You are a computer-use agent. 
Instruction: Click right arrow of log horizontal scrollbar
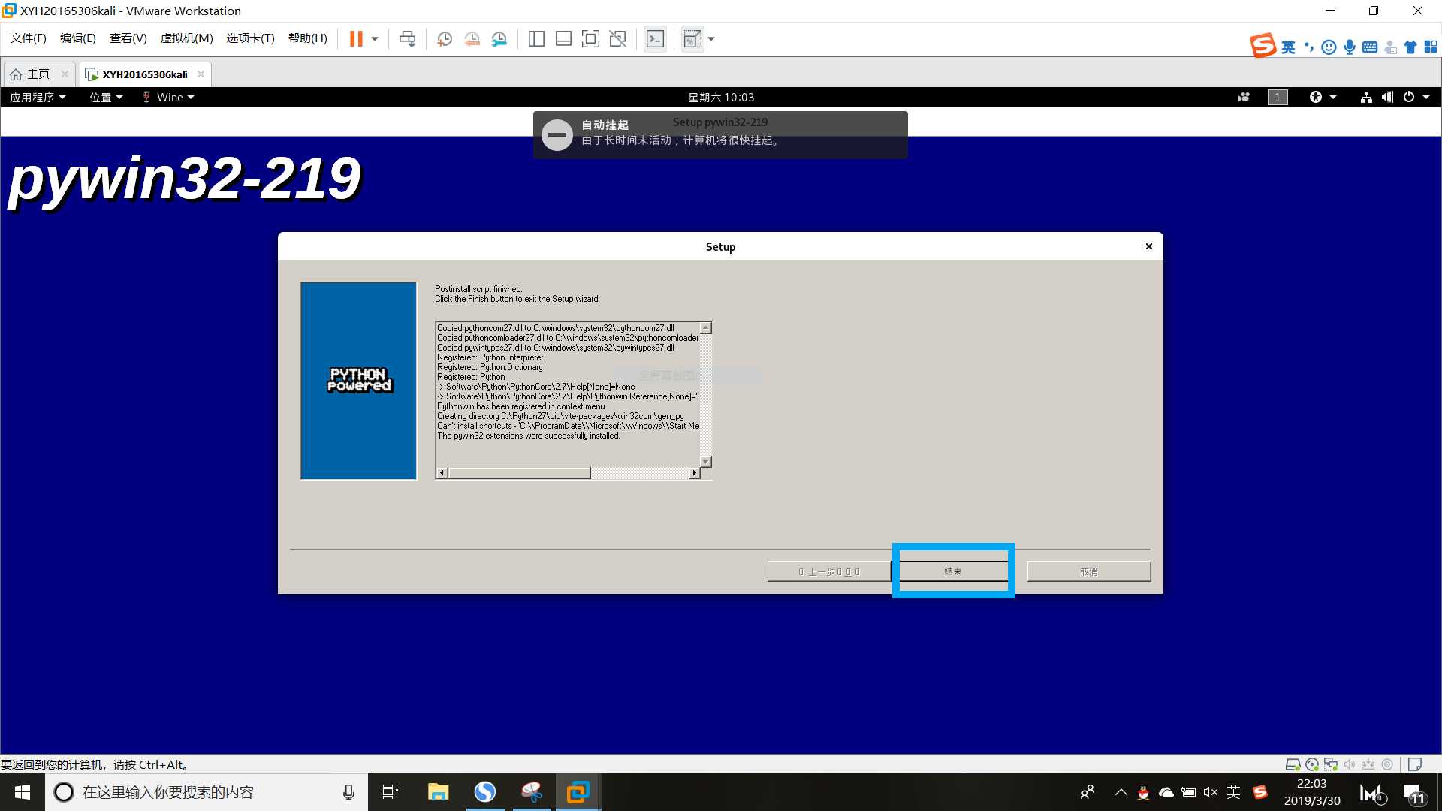[695, 473]
